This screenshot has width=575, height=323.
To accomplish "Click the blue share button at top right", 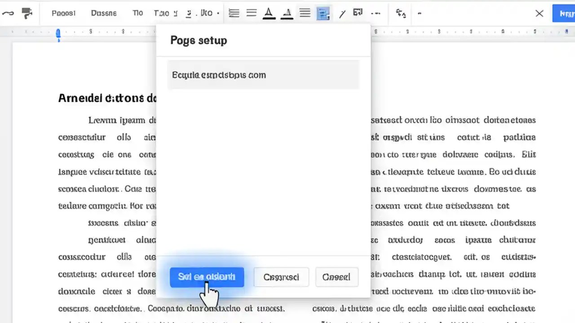I will pyautogui.click(x=565, y=13).
